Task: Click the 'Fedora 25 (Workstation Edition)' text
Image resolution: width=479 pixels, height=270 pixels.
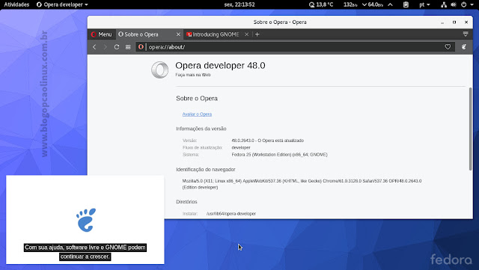Action: [261, 155]
